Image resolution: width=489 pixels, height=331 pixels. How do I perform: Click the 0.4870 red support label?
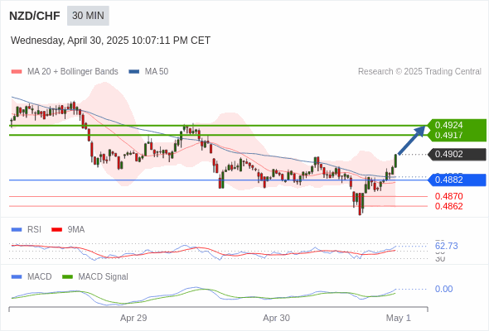448,196
